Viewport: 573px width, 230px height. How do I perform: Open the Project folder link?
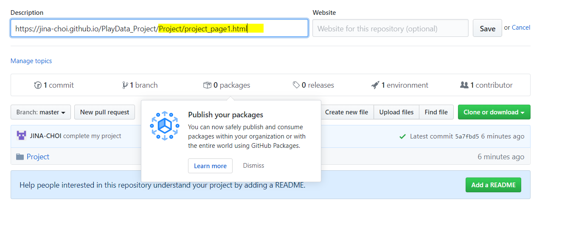tap(38, 157)
